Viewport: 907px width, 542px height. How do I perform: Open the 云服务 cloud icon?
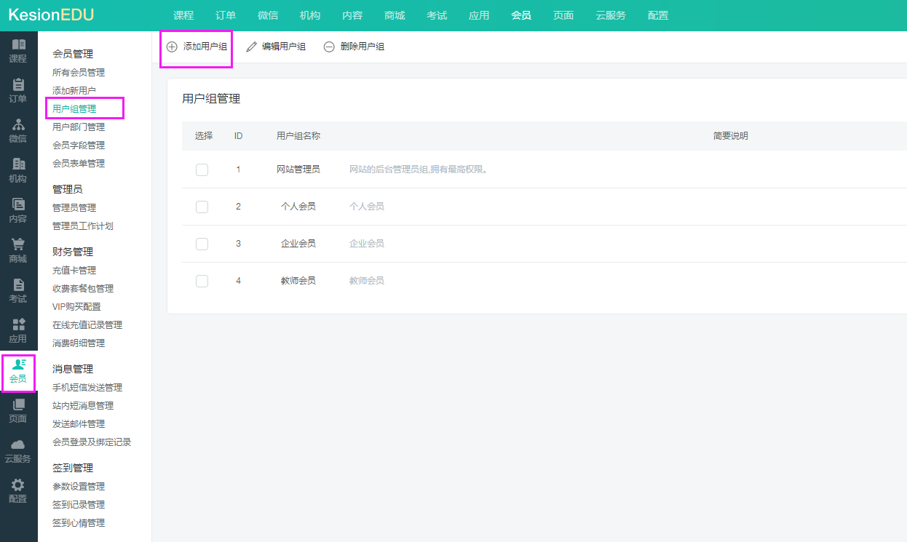[19, 445]
